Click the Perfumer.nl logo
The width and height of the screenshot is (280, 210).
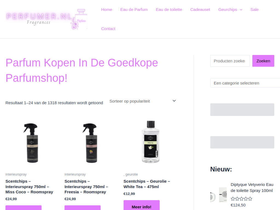point(46,19)
